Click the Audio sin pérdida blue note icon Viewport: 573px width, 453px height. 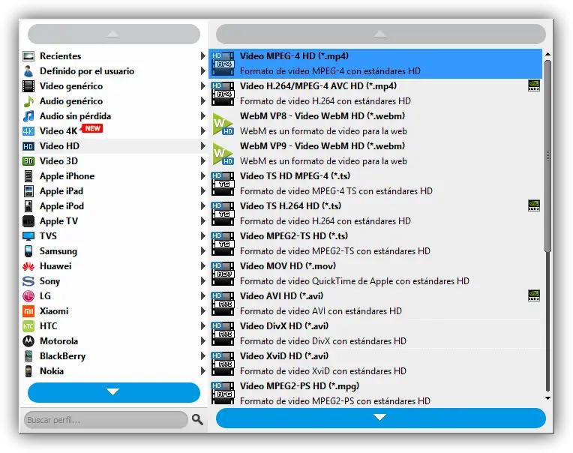28,116
